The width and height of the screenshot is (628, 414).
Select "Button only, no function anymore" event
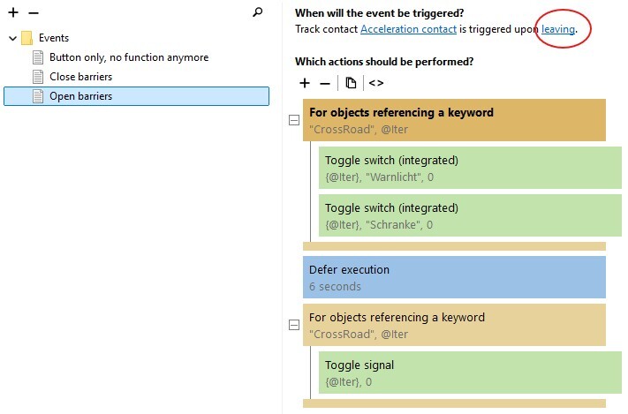(x=129, y=57)
